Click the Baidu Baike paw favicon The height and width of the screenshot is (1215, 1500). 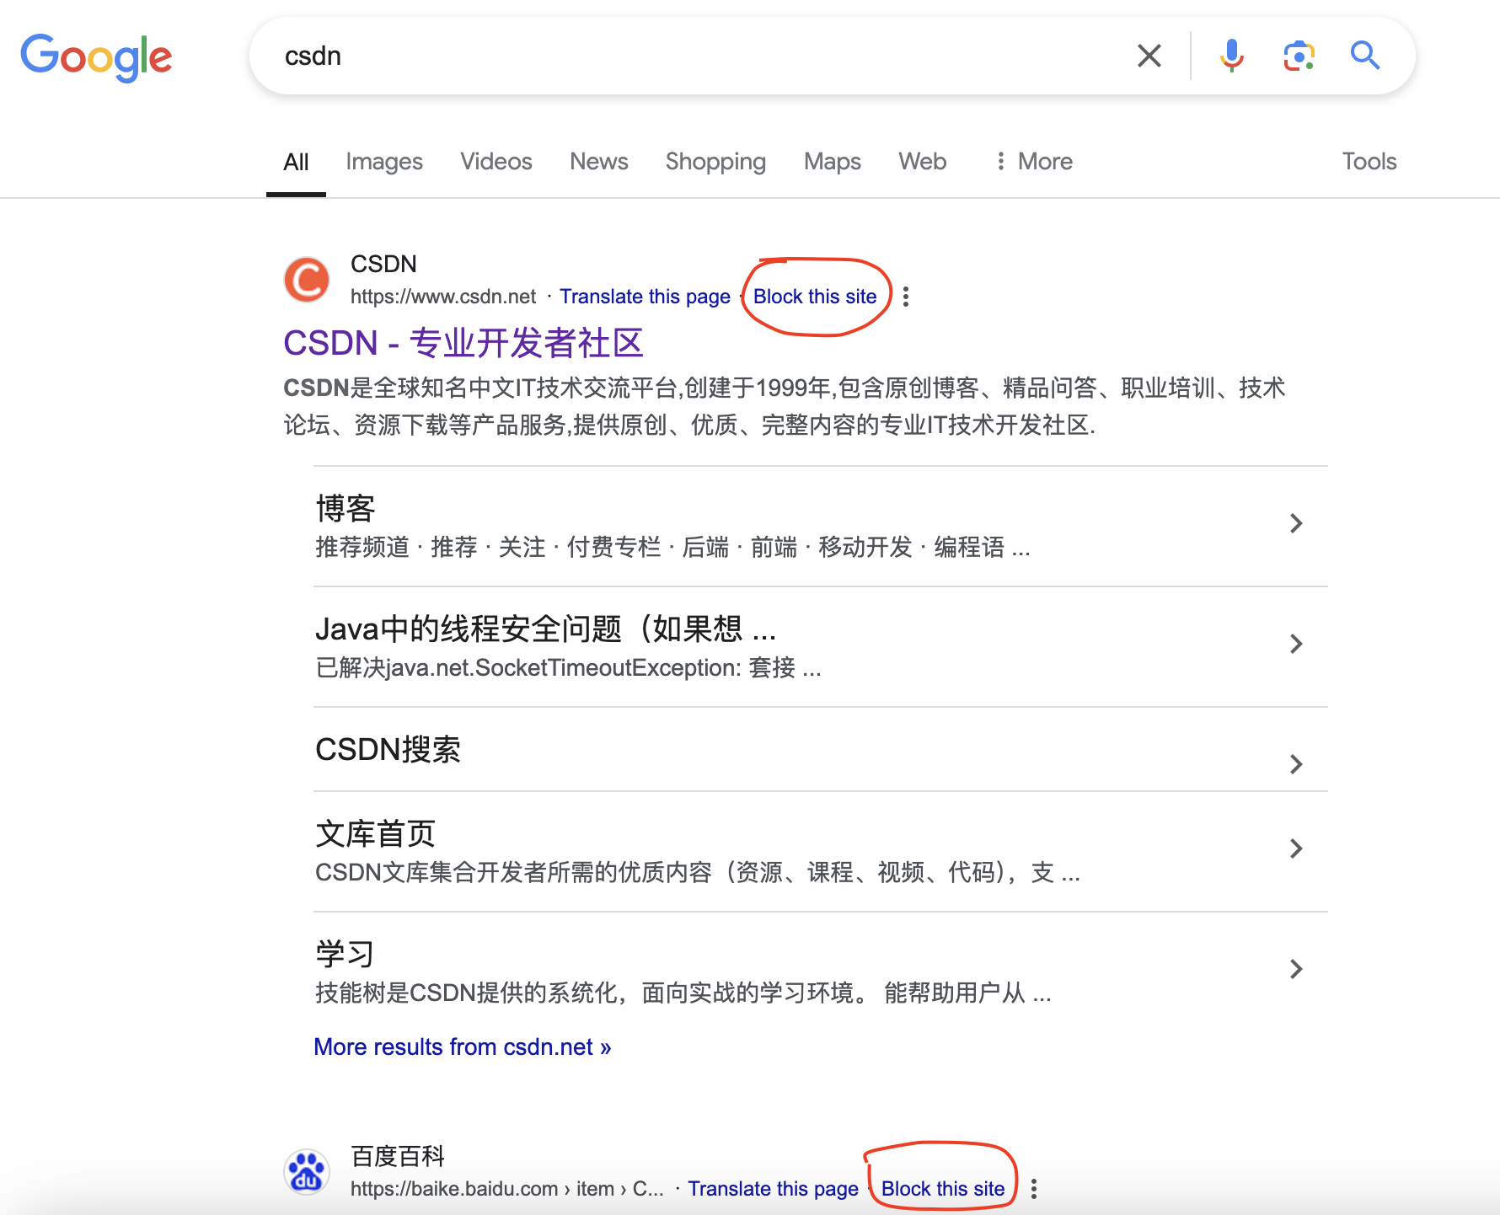pos(307,1172)
